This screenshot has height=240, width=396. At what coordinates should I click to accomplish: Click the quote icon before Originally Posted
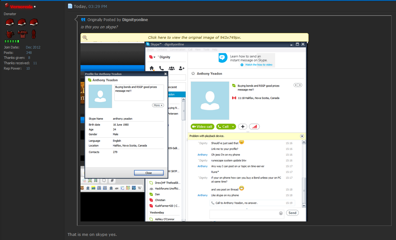click(x=83, y=20)
